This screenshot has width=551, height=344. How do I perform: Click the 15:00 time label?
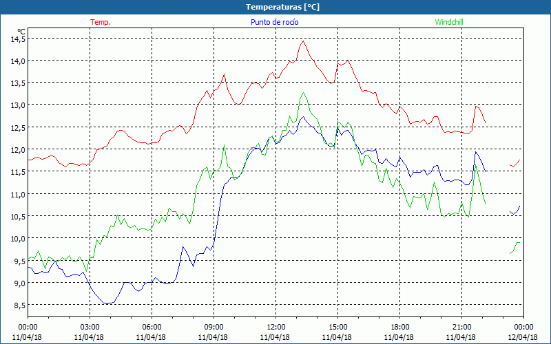pyautogui.click(x=337, y=327)
